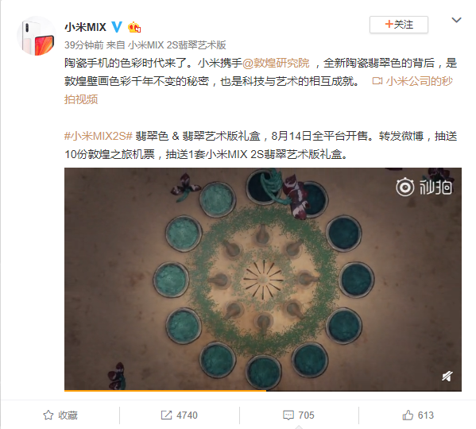Open the #小米MIX2S# hashtag topic

click(x=99, y=136)
